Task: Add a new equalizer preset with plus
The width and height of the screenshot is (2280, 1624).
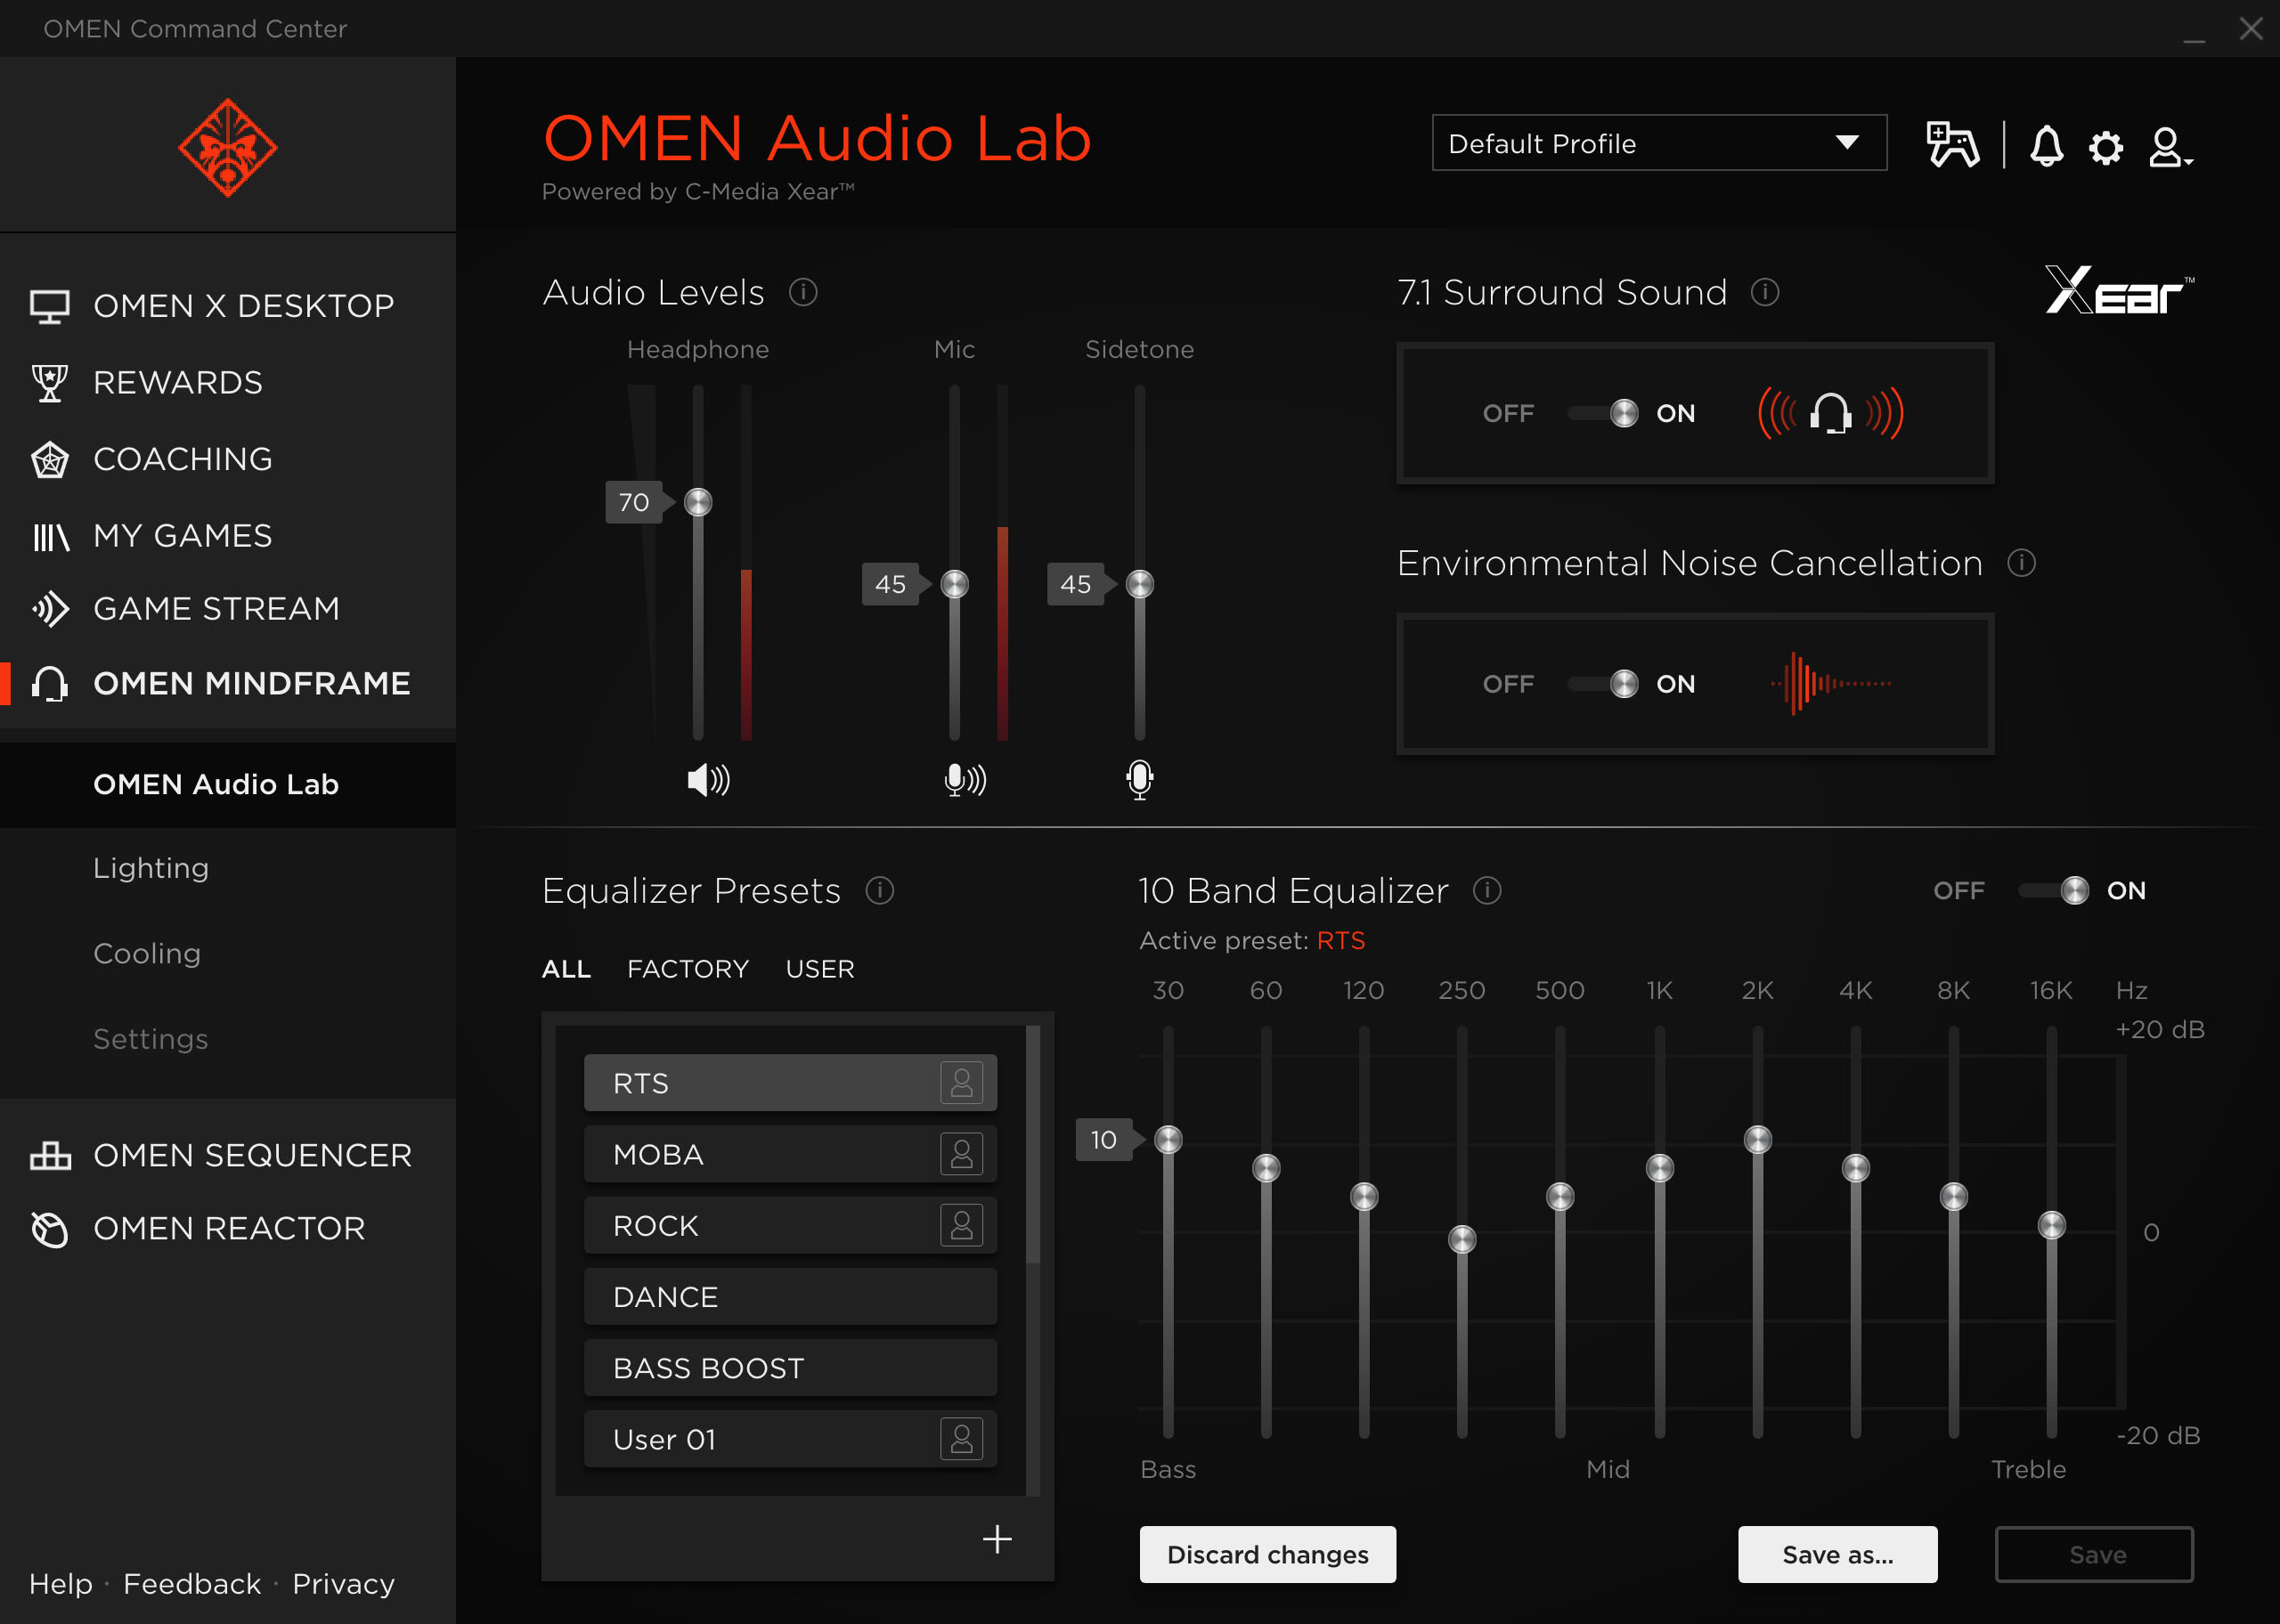Action: tap(997, 1539)
